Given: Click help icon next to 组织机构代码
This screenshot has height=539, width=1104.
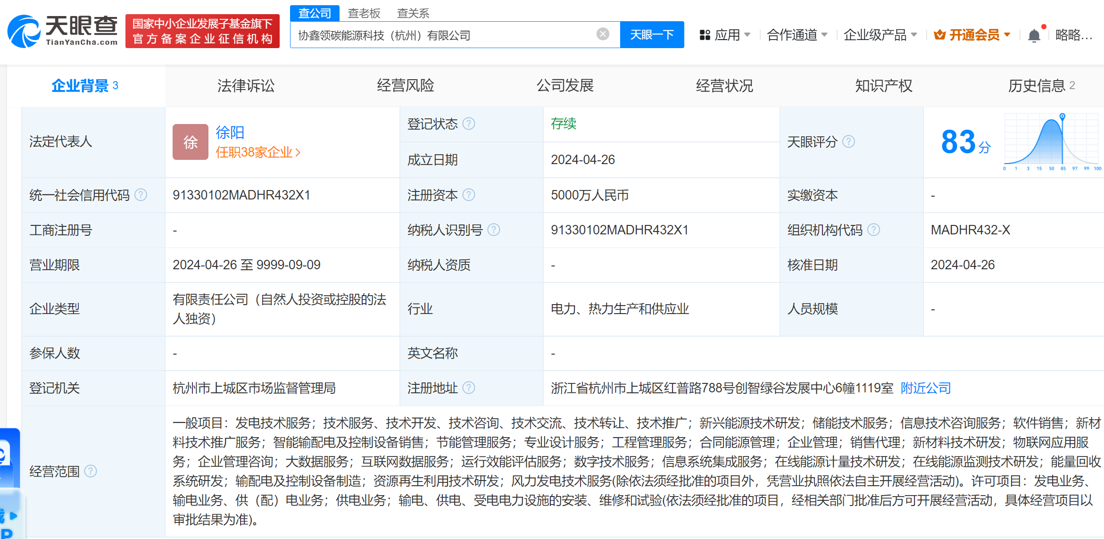Looking at the screenshot, I should [x=873, y=230].
